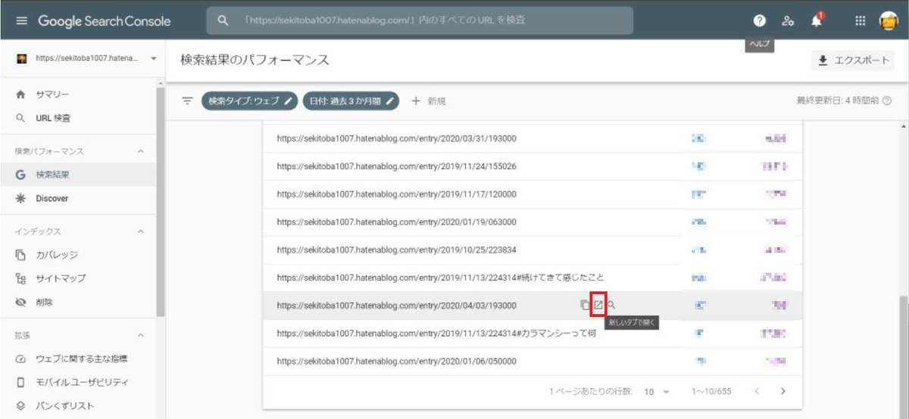
Task: Click the エクスポート export button
Action: pyautogui.click(x=853, y=61)
